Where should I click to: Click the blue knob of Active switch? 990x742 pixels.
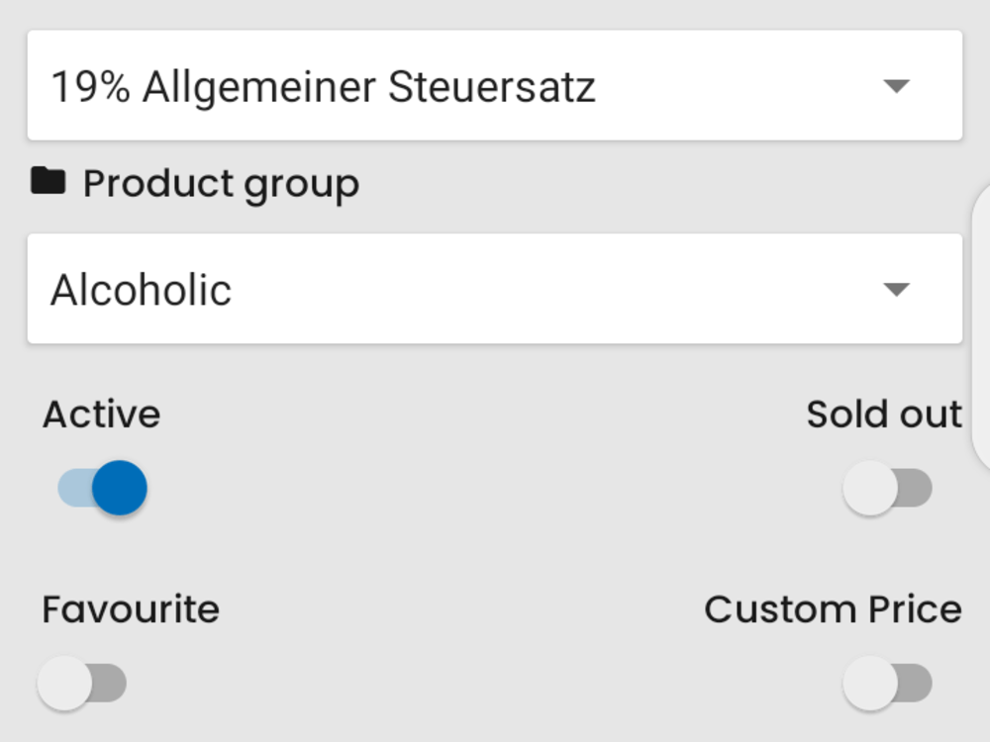coord(120,488)
